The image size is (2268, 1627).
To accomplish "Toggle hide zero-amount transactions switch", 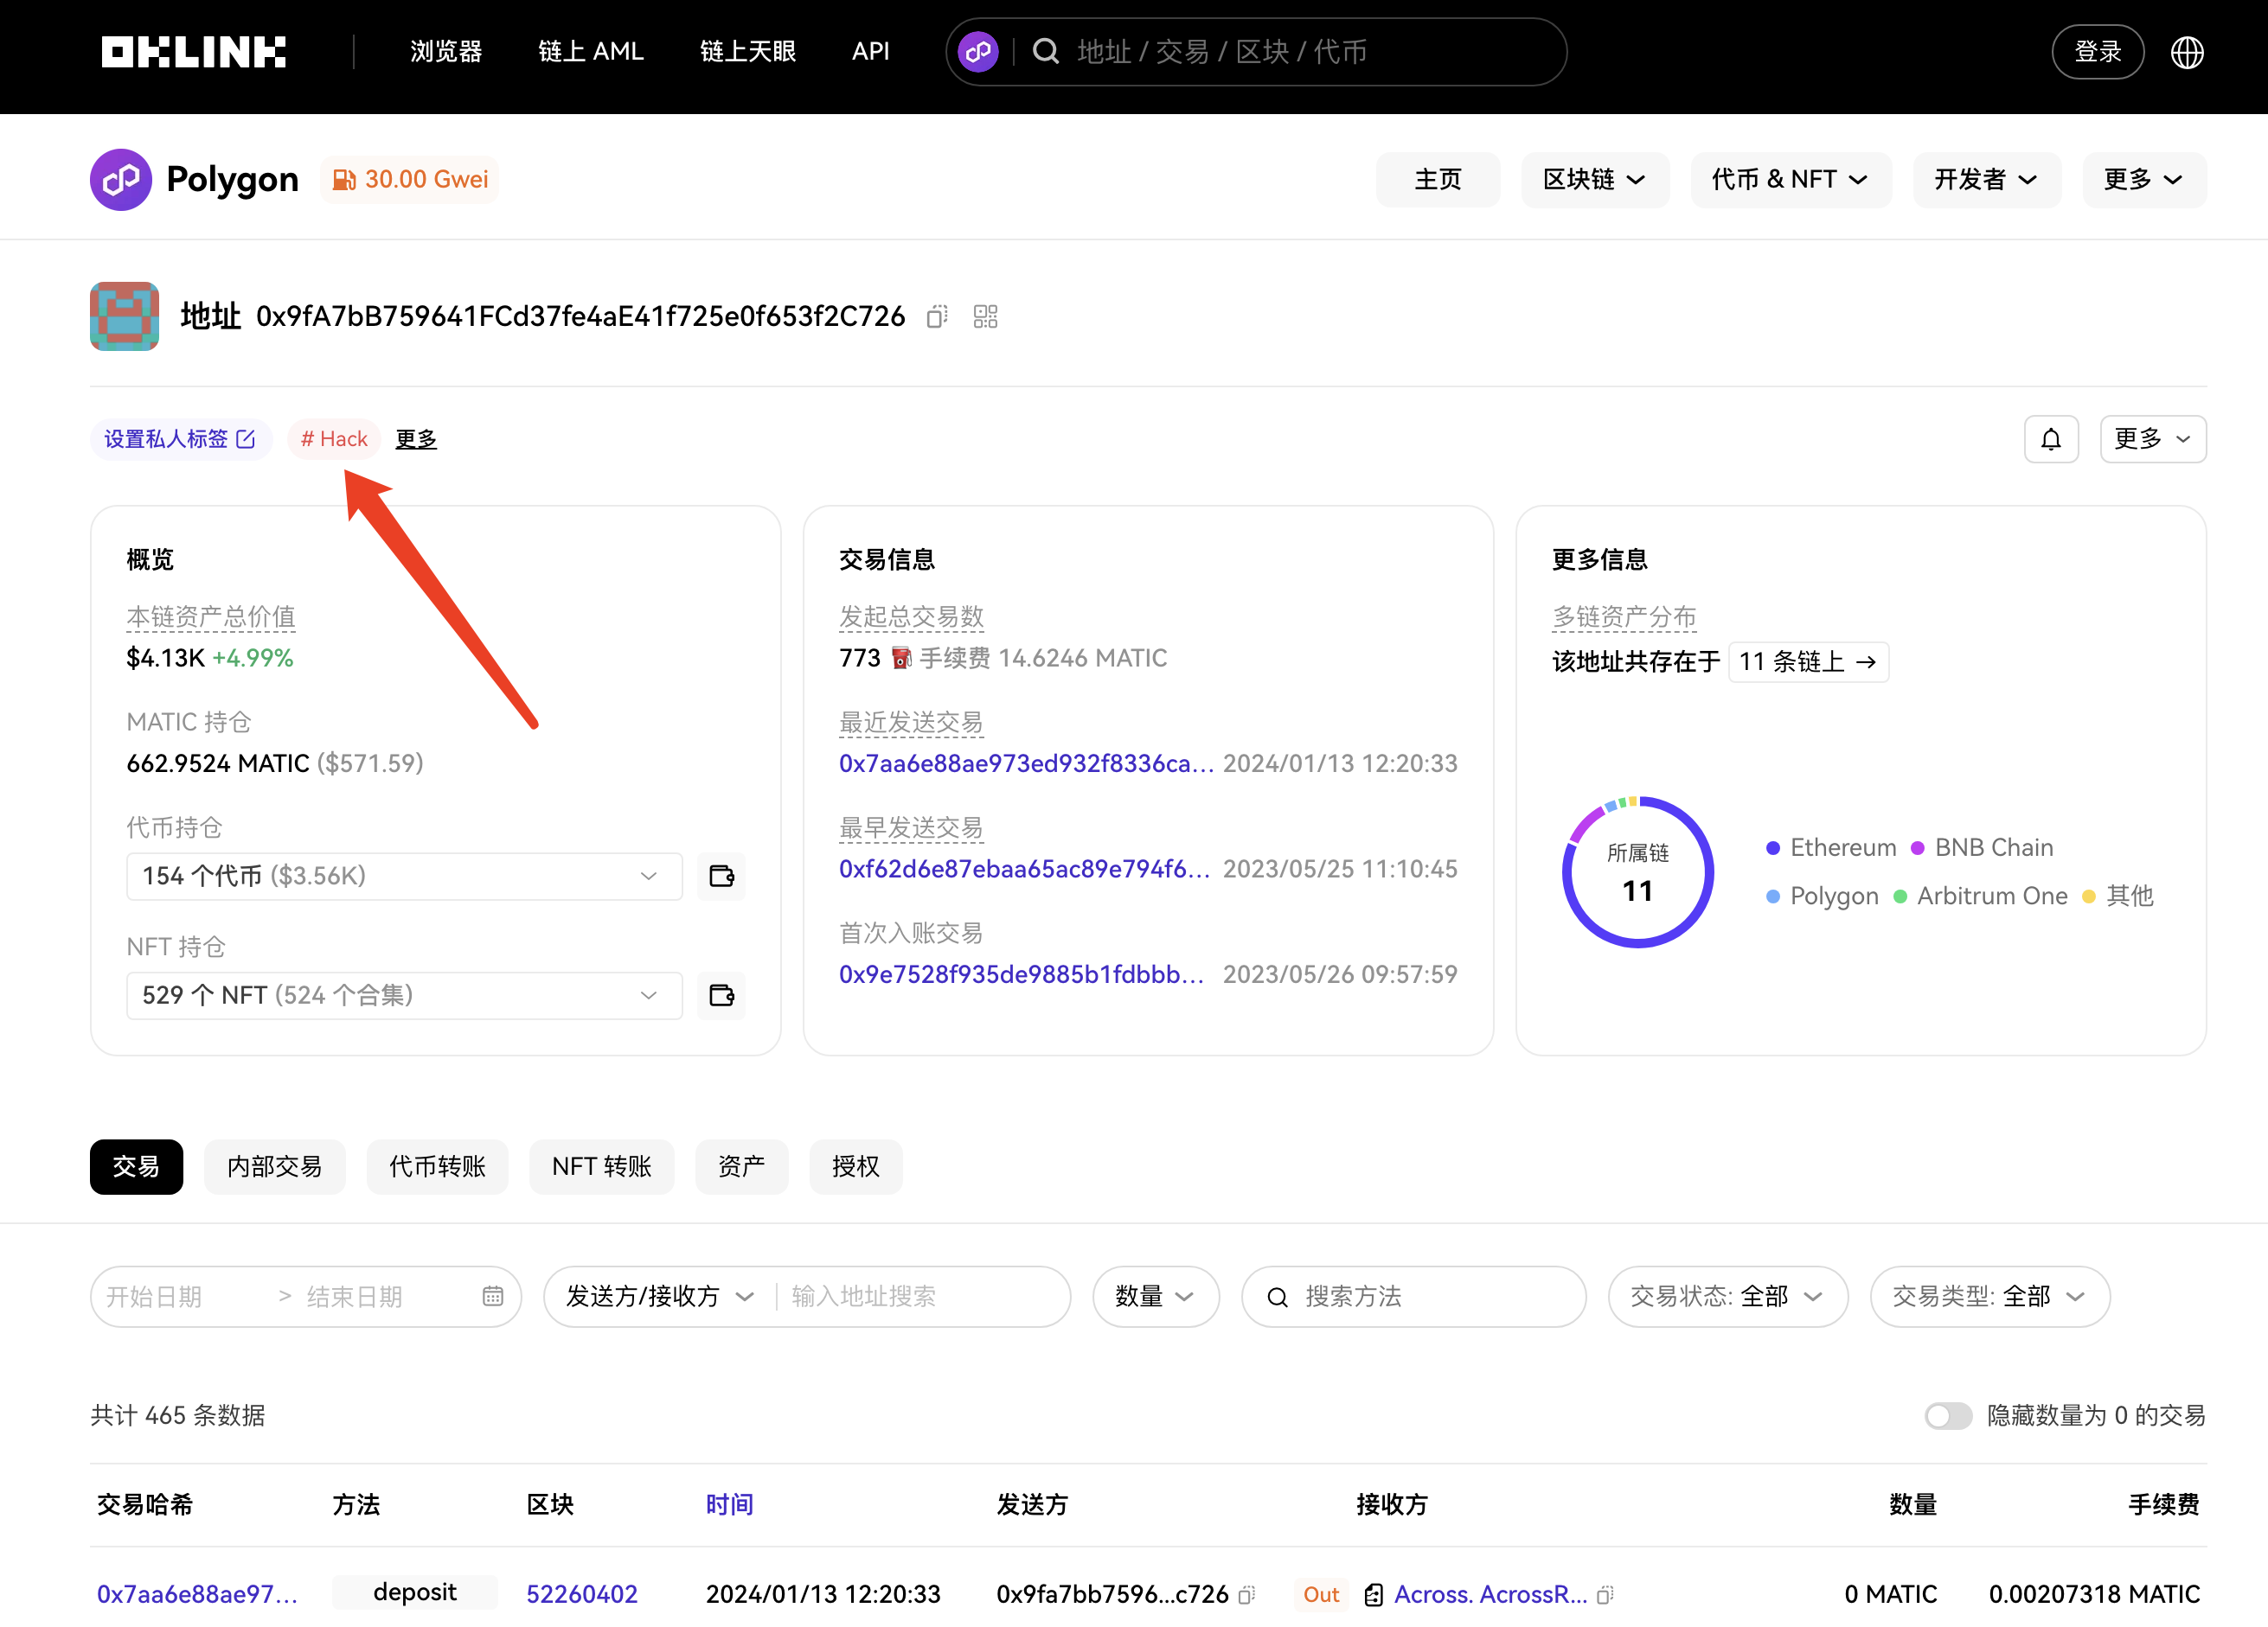I will [1948, 1416].
